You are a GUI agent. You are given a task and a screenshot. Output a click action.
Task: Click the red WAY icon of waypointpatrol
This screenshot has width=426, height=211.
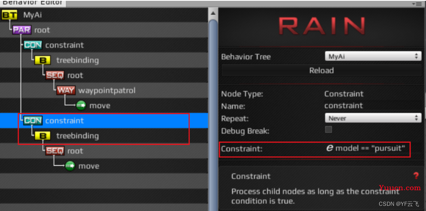(x=66, y=91)
